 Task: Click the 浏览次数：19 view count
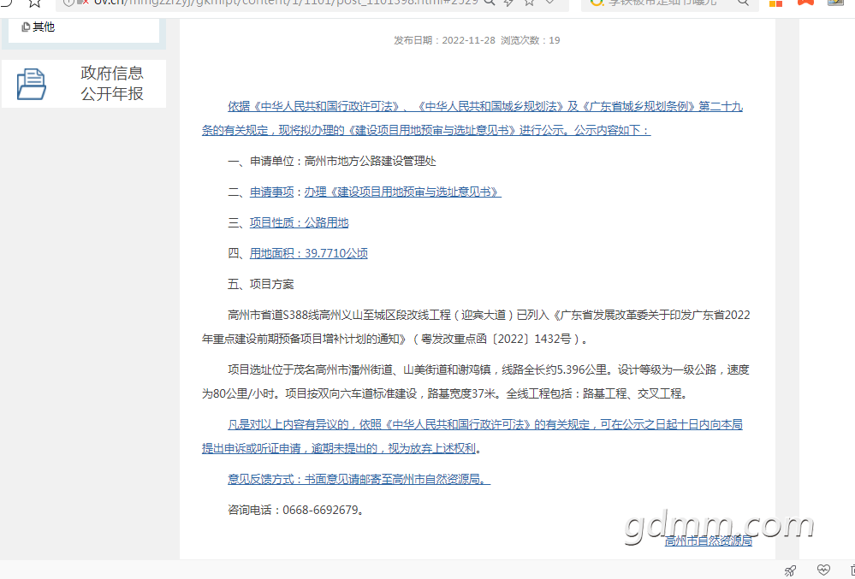tap(531, 40)
